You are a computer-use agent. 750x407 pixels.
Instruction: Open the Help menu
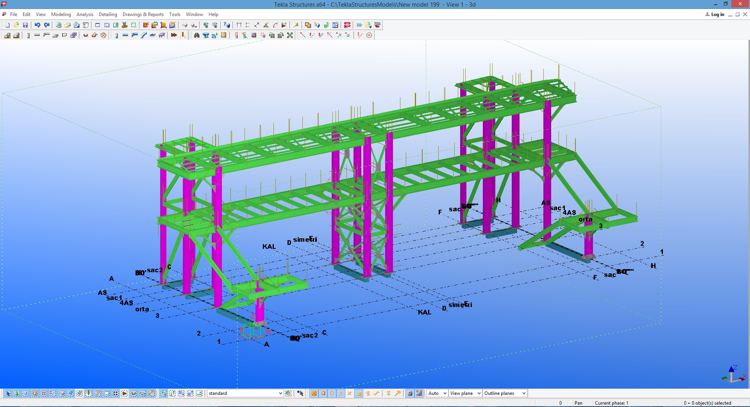[213, 14]
